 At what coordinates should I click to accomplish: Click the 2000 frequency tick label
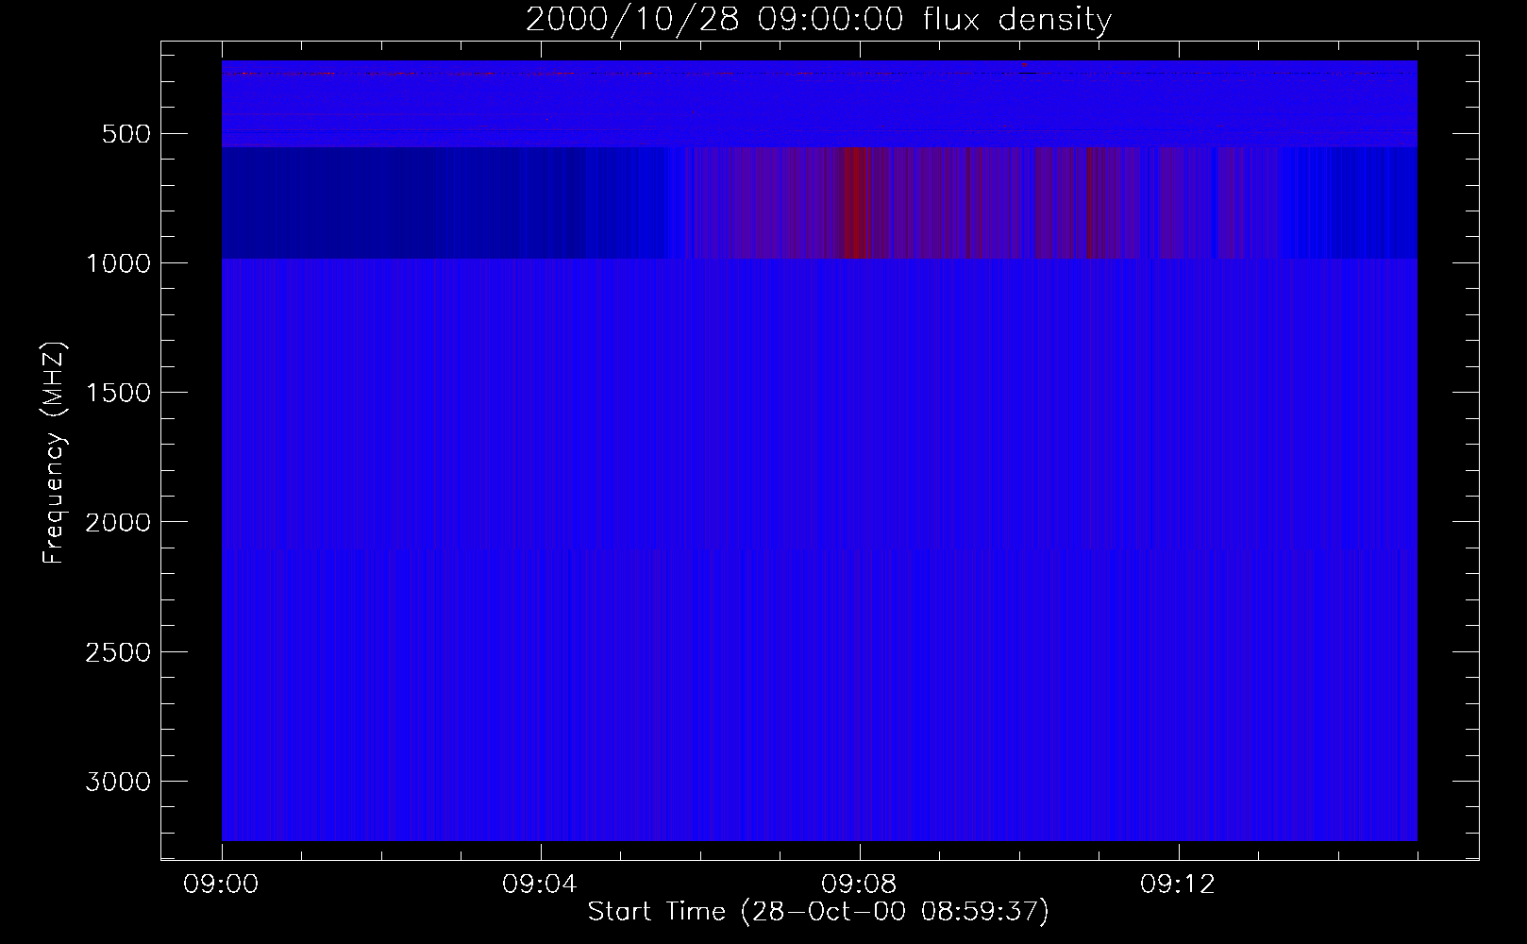118,522
